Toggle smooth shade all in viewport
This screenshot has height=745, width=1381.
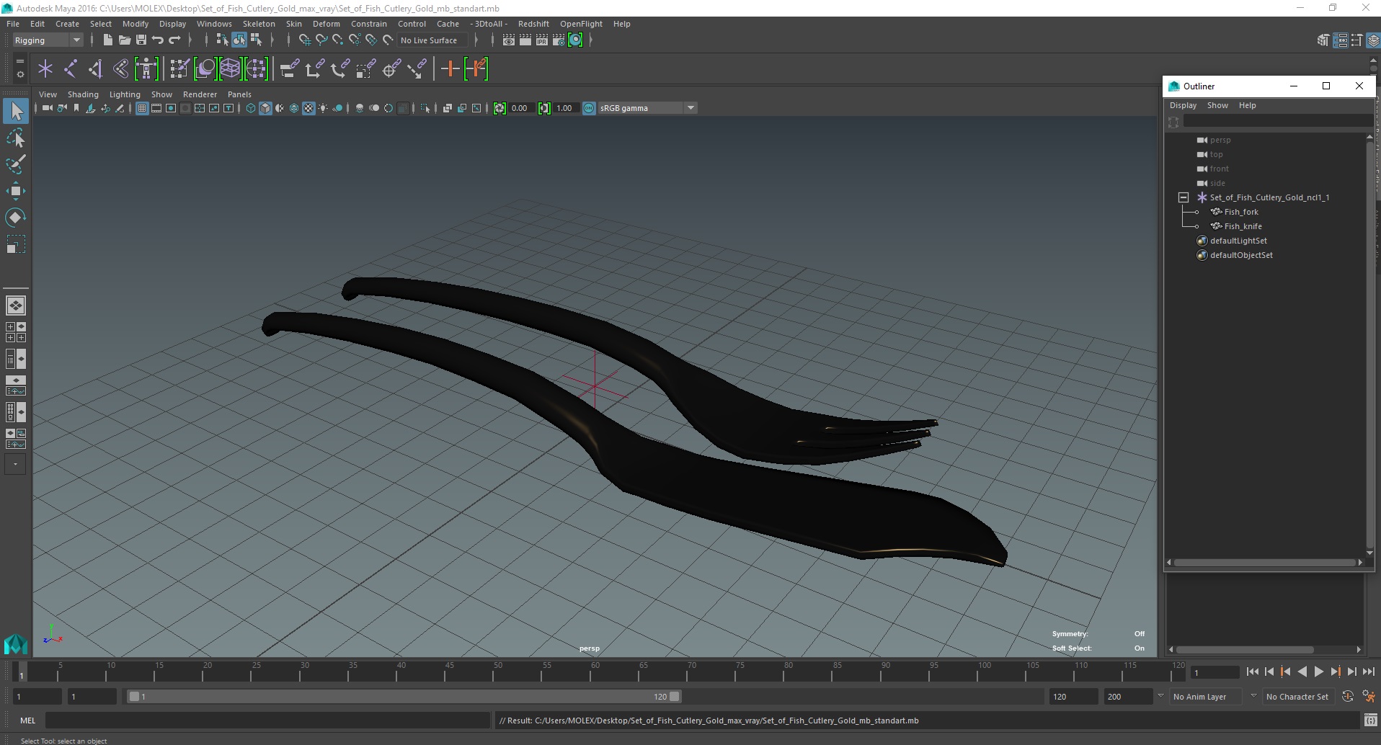pos(265,108)
